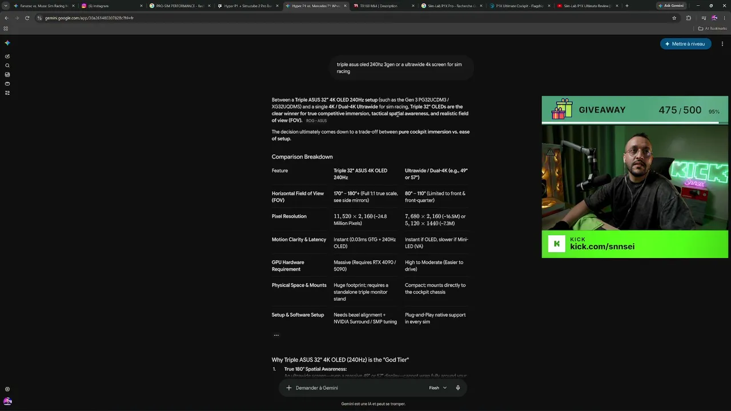Click the Pixel Resolution row label
The image size is (731, 411).
click(289, 216)
